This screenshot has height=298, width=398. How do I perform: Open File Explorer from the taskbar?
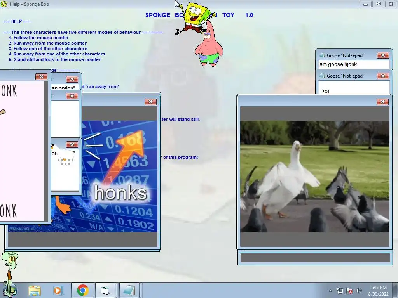35,290
